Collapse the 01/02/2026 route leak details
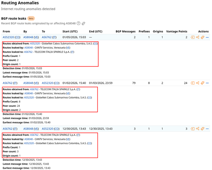The width and height of the screenshot is (212, 170). click(207, 83)
